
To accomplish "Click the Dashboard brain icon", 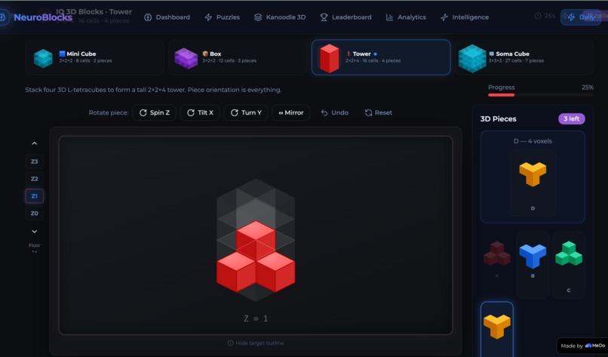I will 148,17.
